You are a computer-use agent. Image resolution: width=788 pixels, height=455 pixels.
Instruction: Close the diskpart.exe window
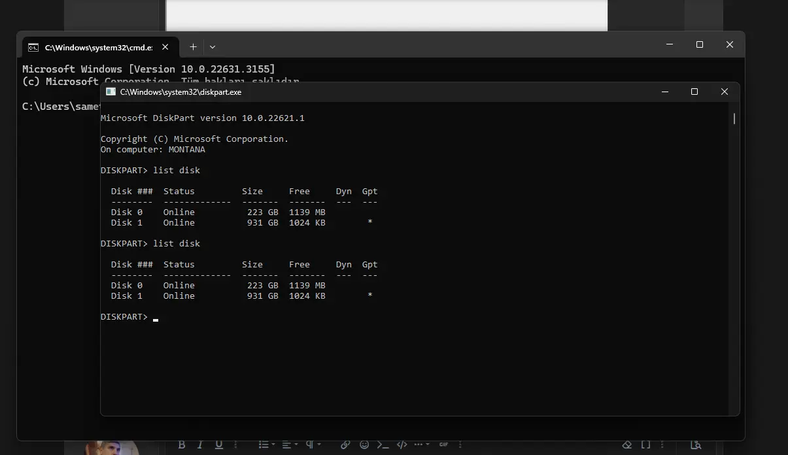pyautogui.click(x=725, y=92)
